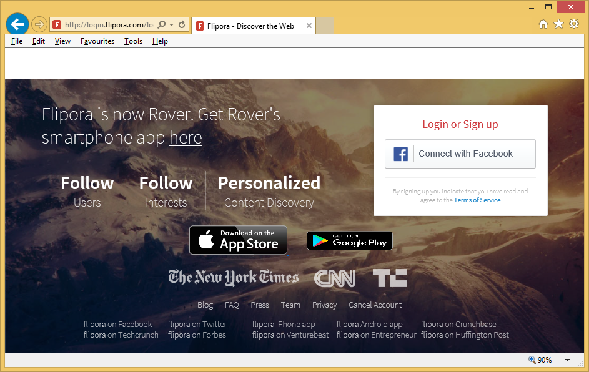Go back with the blue back arrow
Viewport: 589px width, 372px height.
[17, 24]
